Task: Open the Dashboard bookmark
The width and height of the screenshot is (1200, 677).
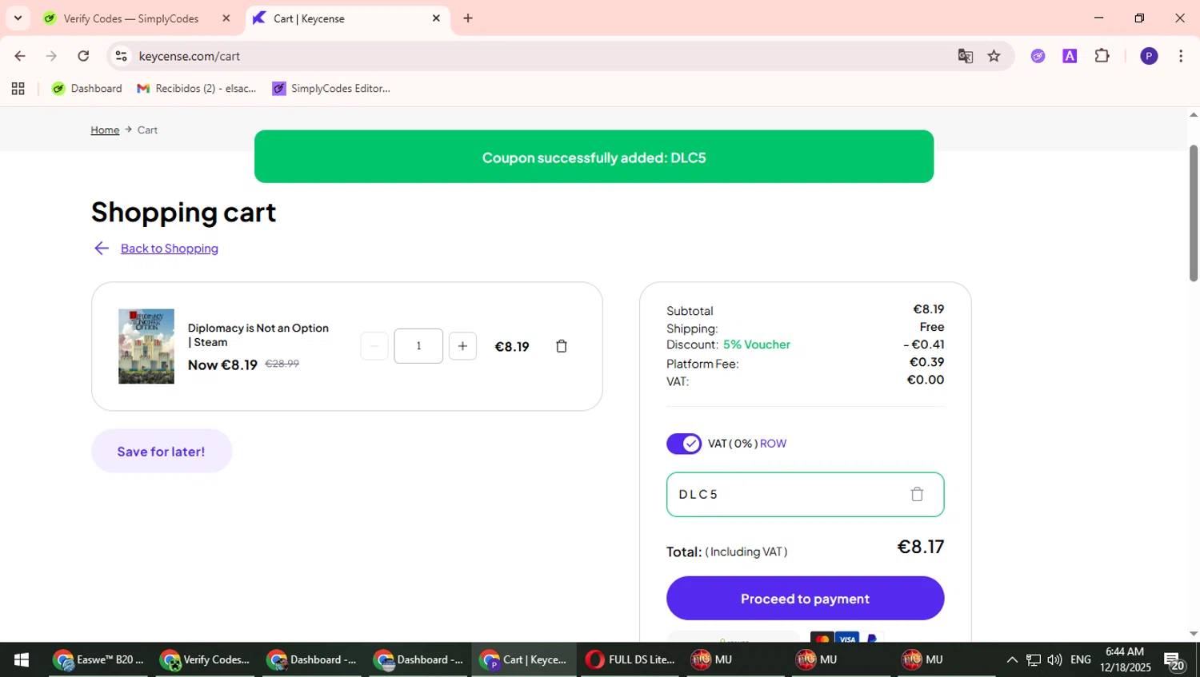Action: pyautogui.click(x=87, y=89)
